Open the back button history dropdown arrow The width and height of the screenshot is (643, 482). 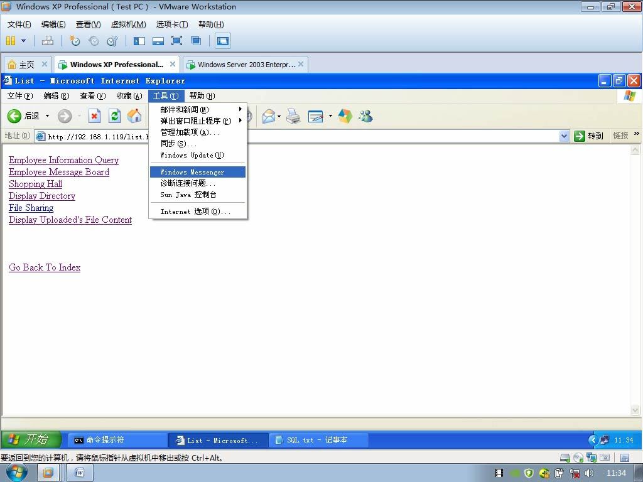tap(47, 116)
